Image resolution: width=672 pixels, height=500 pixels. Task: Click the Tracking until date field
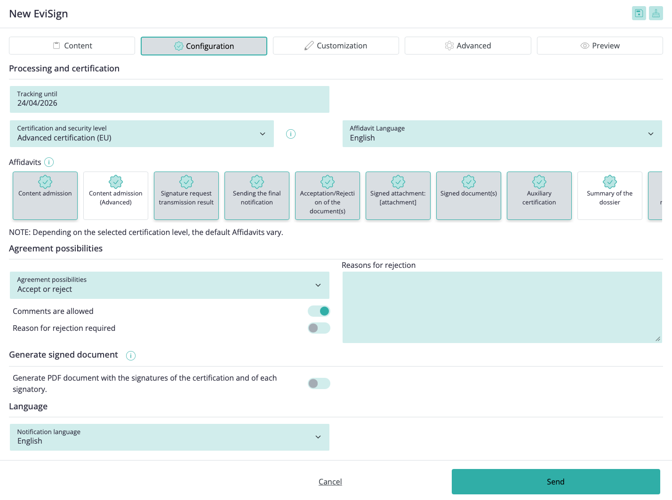click(169, 99)
